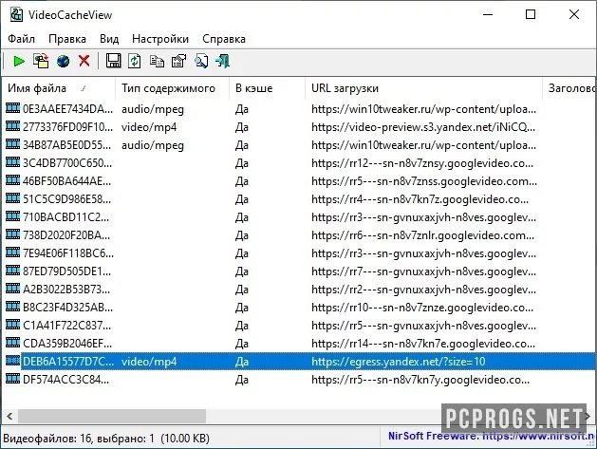Click the rr14---sn-n8v7kn7e googlevideo URL
Image resolution: width=597 pixels, height=449 pixels.
[423, 344]
